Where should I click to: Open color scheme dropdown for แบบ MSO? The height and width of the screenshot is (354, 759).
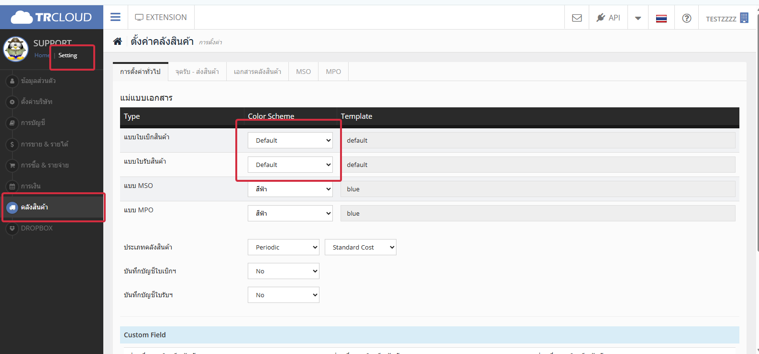[290, 189]
